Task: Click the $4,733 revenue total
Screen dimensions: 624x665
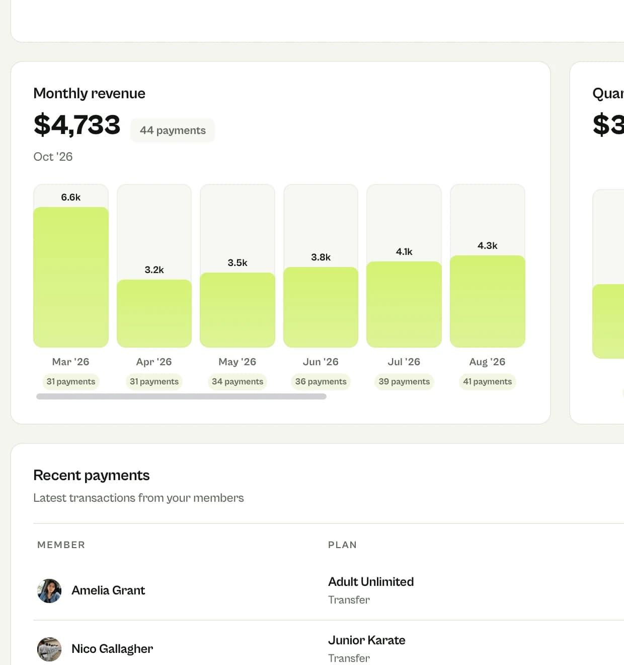Action: [77, 125]
